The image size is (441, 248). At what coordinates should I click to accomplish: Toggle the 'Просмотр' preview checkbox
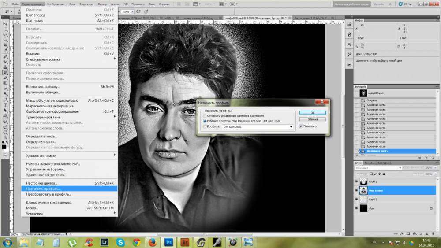click(x=301, y=126)
